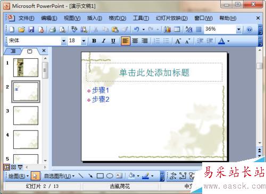266x194 pixels.
Task: Close the slide thumbnail pane
Action: [44, 51]
